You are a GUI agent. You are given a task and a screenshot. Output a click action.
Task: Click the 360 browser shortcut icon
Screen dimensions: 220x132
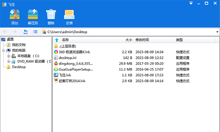tap(56, 52)
